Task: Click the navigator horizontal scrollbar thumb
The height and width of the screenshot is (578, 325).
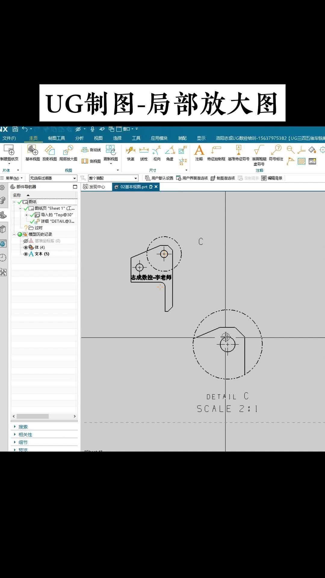Action: (32, 416)
